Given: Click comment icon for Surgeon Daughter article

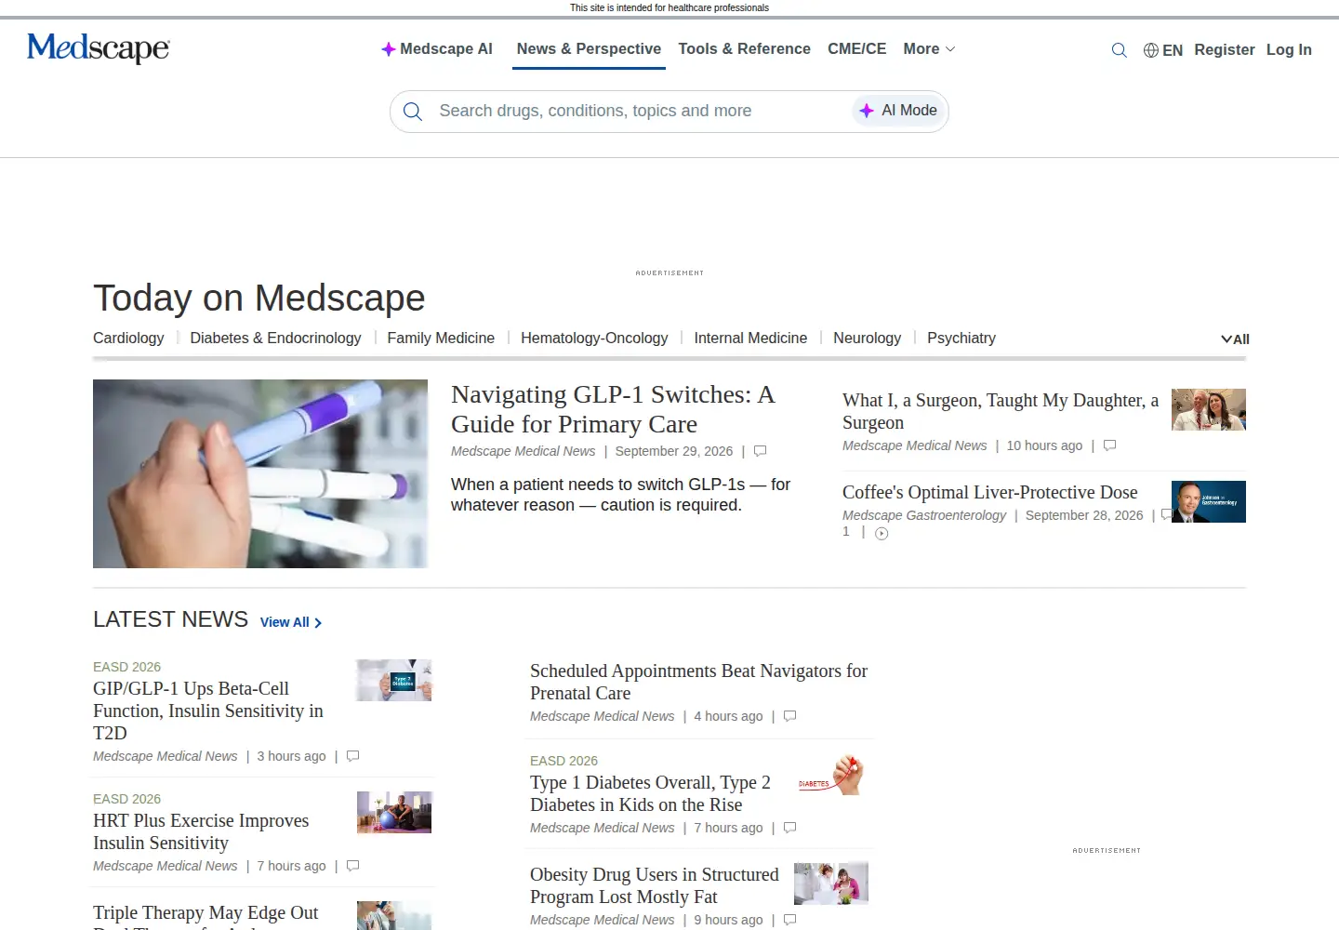Looking at the screenshot, I should coord(1109,445).
